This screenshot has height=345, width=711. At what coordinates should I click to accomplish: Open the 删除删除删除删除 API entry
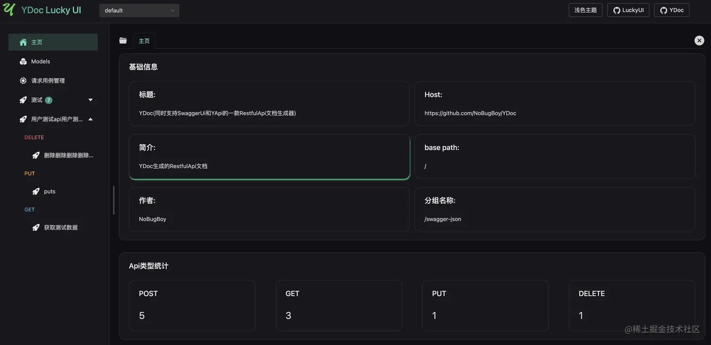click(x=63, y=155)
